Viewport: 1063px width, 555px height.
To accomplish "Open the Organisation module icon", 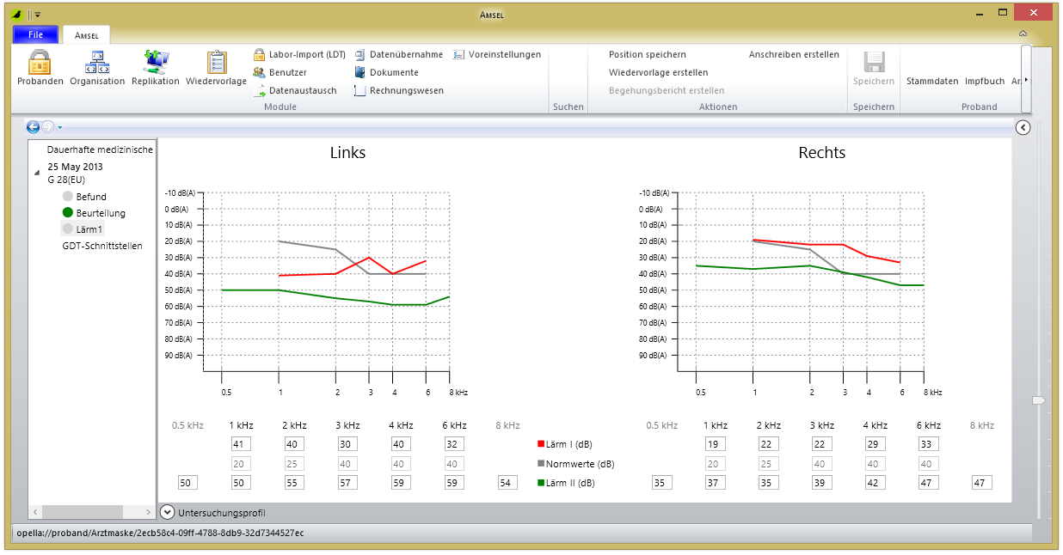I will [97, 64].
